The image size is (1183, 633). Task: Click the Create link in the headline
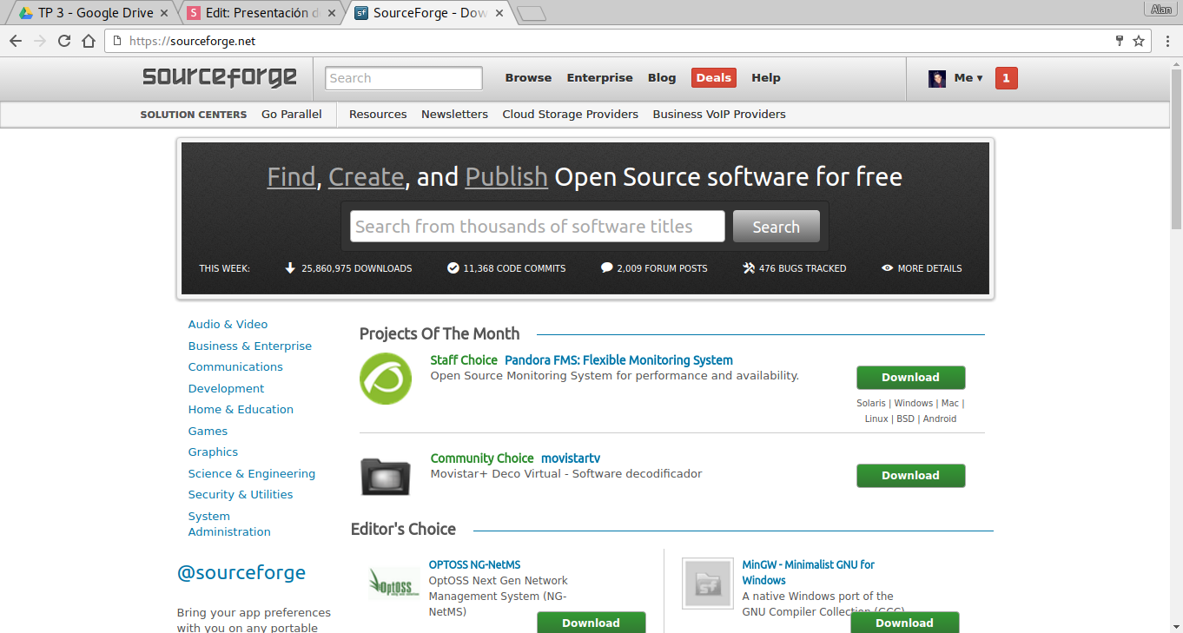coord(366,177)
